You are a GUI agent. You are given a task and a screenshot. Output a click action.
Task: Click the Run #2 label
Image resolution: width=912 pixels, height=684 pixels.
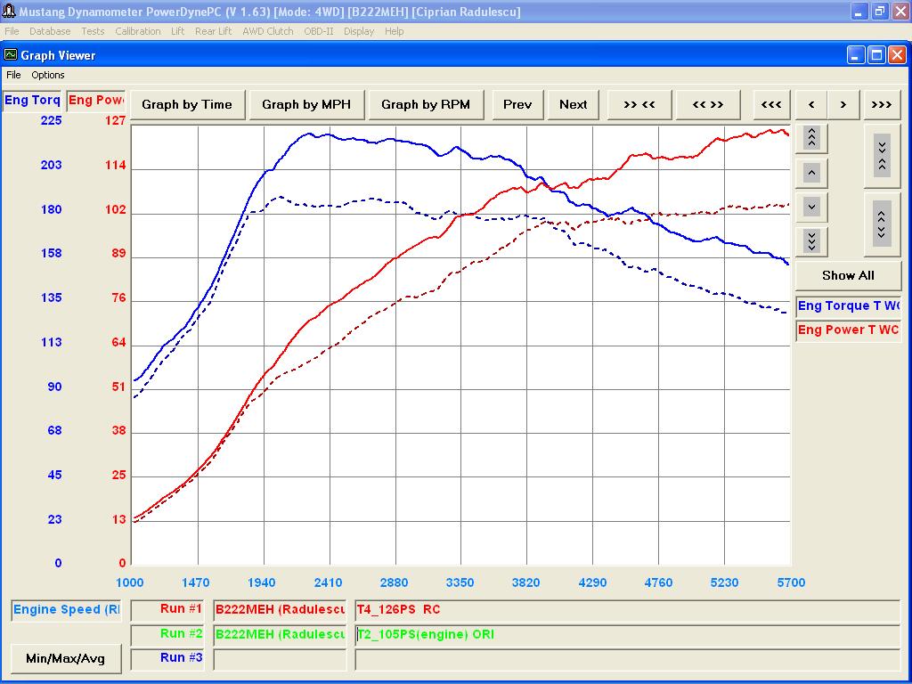click(167, 634)
